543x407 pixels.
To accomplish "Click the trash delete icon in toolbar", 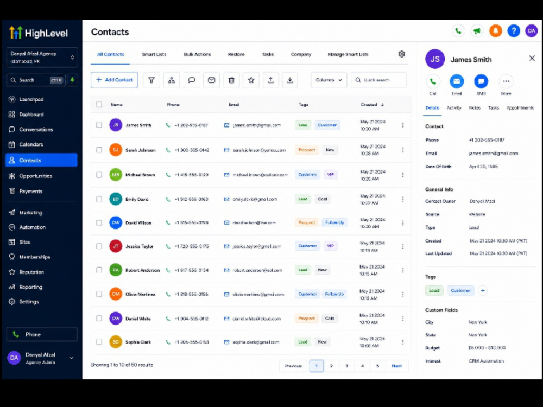I will pyautogui.click(x=231, y=80).
